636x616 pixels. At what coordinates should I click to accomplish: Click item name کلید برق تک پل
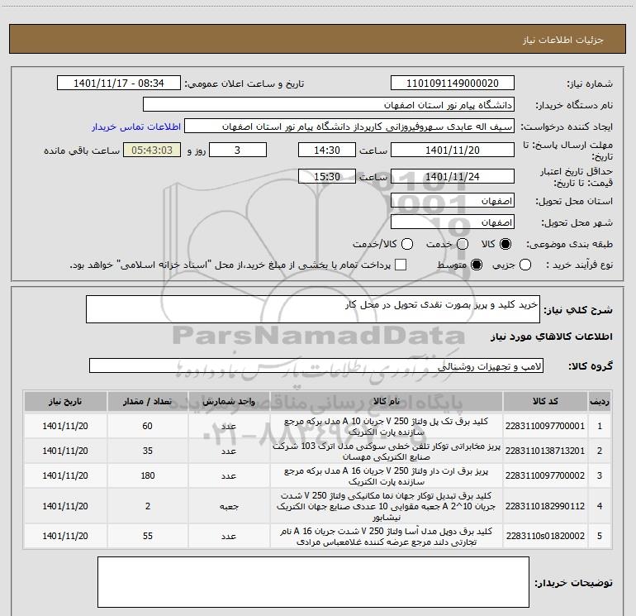click(x=387, y=427)
